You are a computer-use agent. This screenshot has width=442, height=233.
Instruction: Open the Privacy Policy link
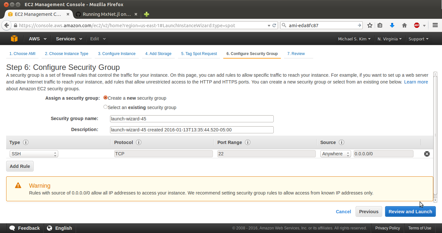tap(388, 228)
